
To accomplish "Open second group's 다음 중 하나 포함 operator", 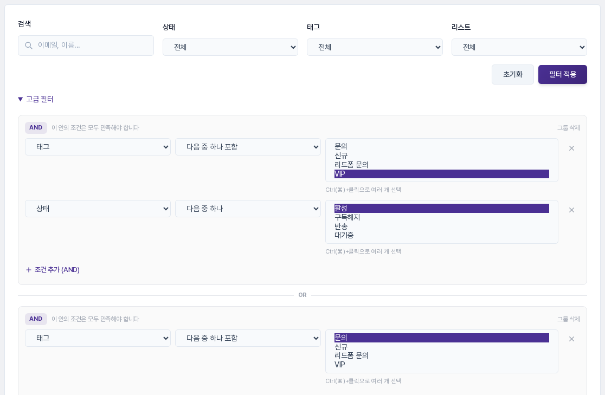I will point(248,338).
